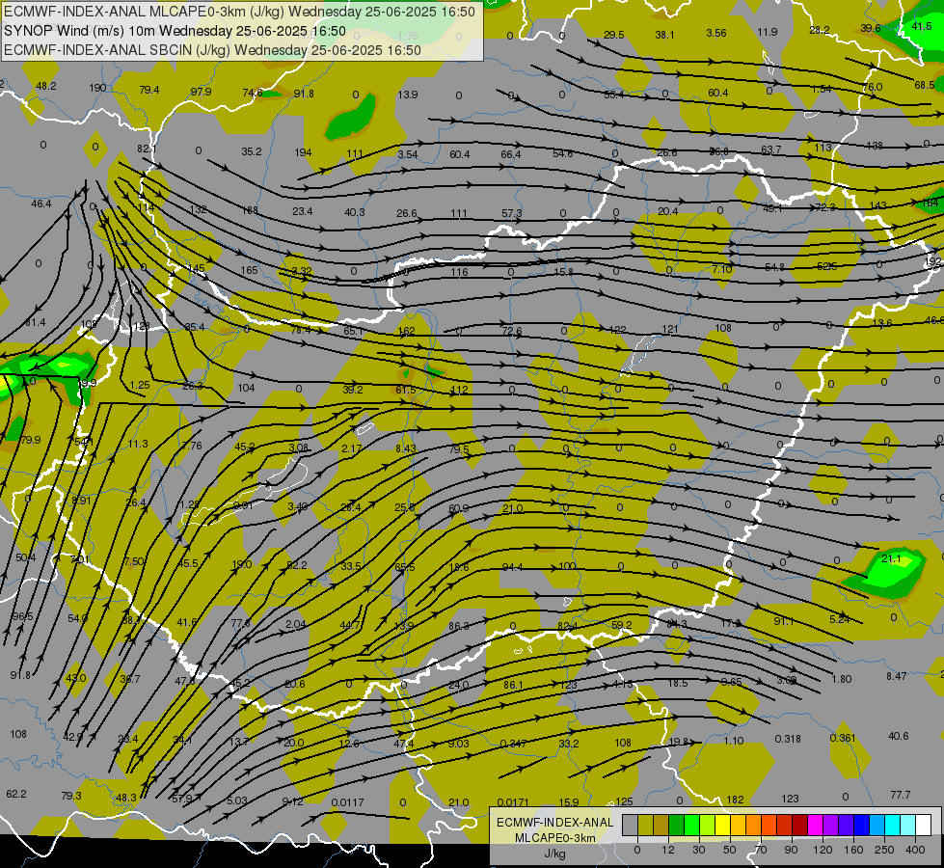Click the map value 48.3

[125, 799]
